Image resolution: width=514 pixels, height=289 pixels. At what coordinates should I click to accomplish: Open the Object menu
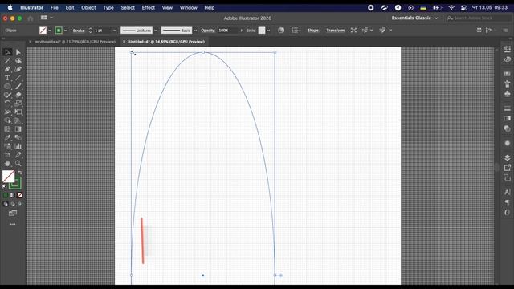(88, 7)
